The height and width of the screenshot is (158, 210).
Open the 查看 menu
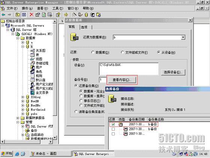42,8
